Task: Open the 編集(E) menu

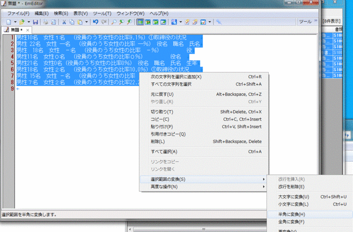Action: coord(41,14)
